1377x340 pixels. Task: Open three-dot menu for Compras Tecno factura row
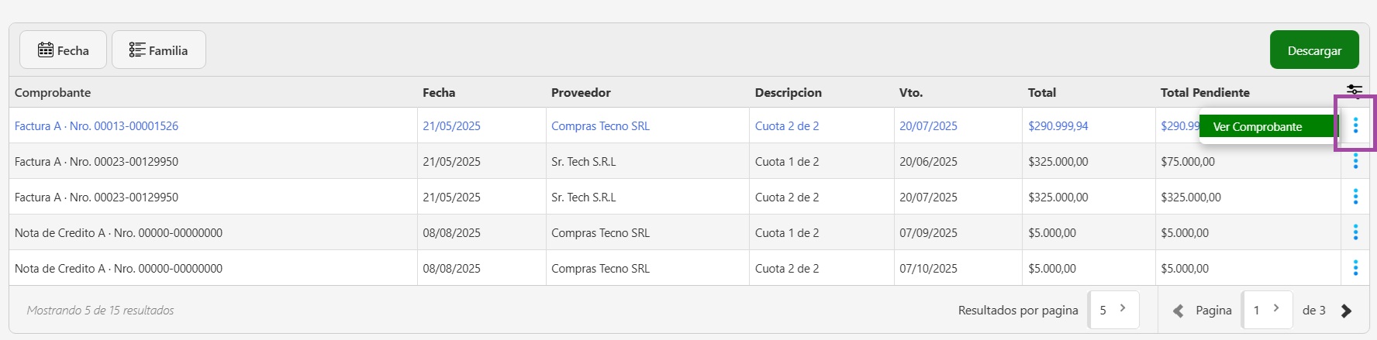click(x=1355, y=125)
